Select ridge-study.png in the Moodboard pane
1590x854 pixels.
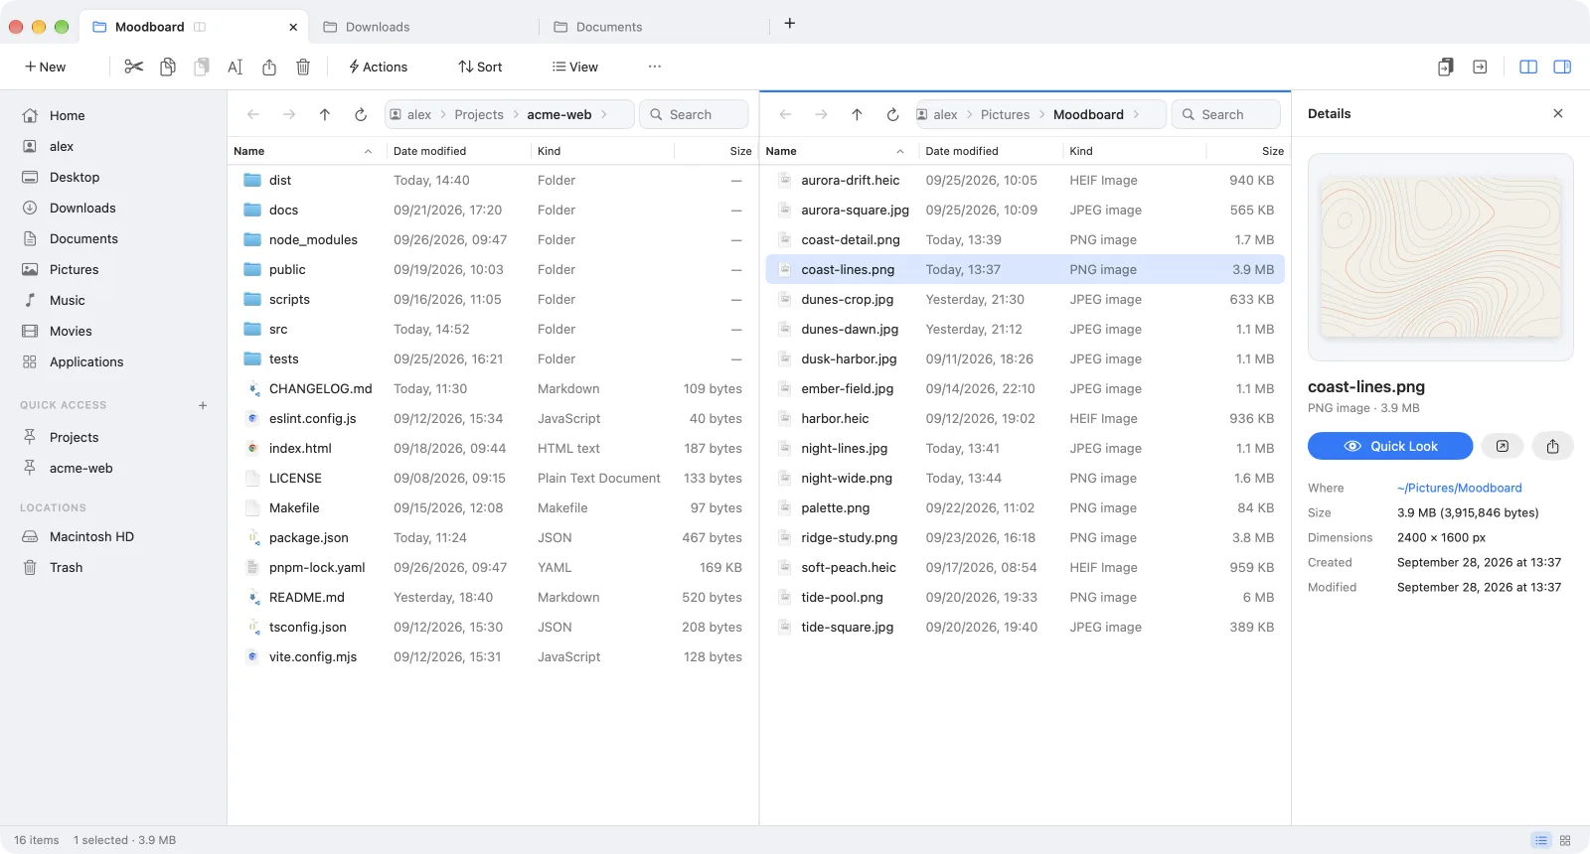point(1026,537)
